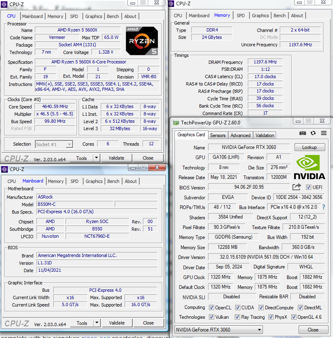333x338 pixels.
Task: Click the Ryzen 5 logo in CPU-Z
Action: click(142, 41)
